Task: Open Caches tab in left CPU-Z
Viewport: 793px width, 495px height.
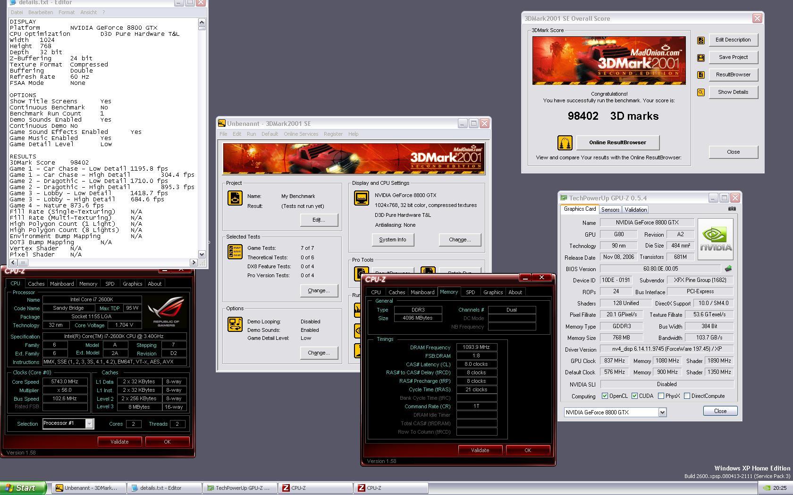Action: [36, 284]
